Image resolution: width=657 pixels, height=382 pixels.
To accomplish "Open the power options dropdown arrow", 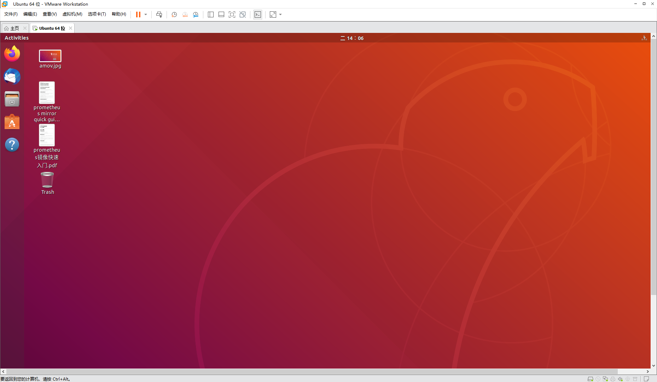I will tap(146, 15).
